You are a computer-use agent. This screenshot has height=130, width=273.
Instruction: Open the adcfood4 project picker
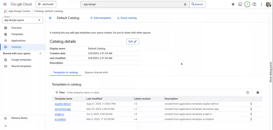[46, 4]
